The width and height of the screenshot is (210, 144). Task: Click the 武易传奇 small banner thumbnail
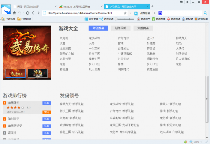(x=16, y=73)
